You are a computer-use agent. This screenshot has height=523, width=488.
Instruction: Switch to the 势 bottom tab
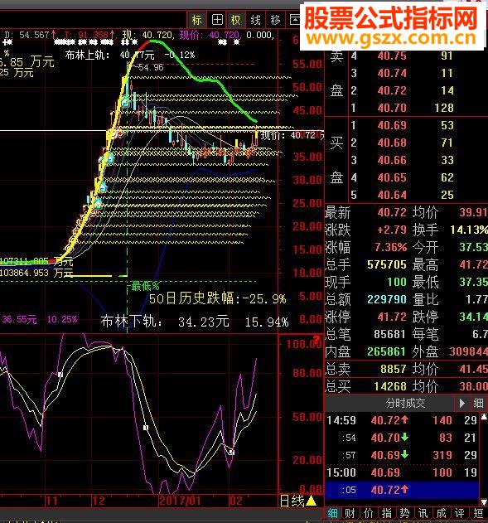pyautogui.click(x=404, y=514)
